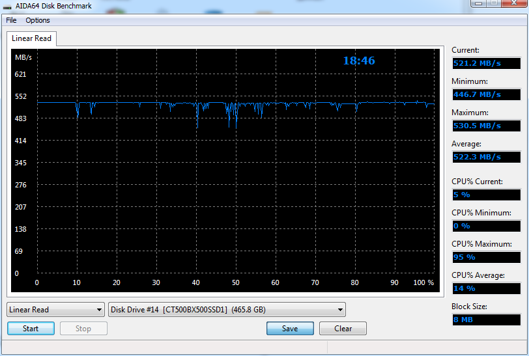529x356 pixels.
Task: Click the 80 label on X axis
Action: tap(354, 282)
